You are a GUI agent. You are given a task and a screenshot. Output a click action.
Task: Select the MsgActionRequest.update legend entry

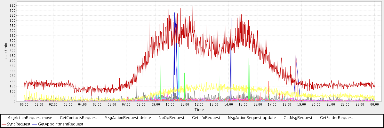point(252,118)
